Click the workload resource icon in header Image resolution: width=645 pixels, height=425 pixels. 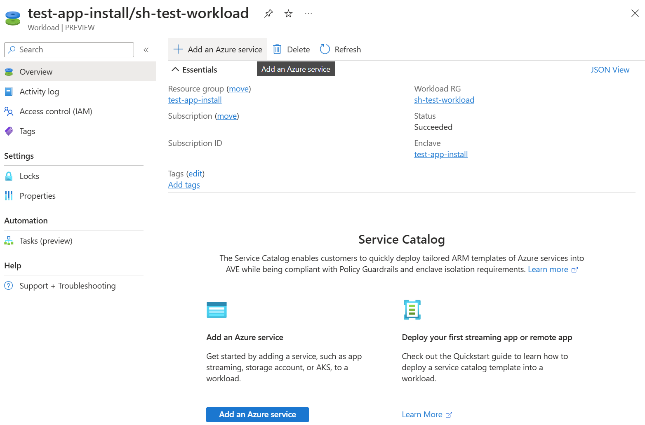click(13, 19)
